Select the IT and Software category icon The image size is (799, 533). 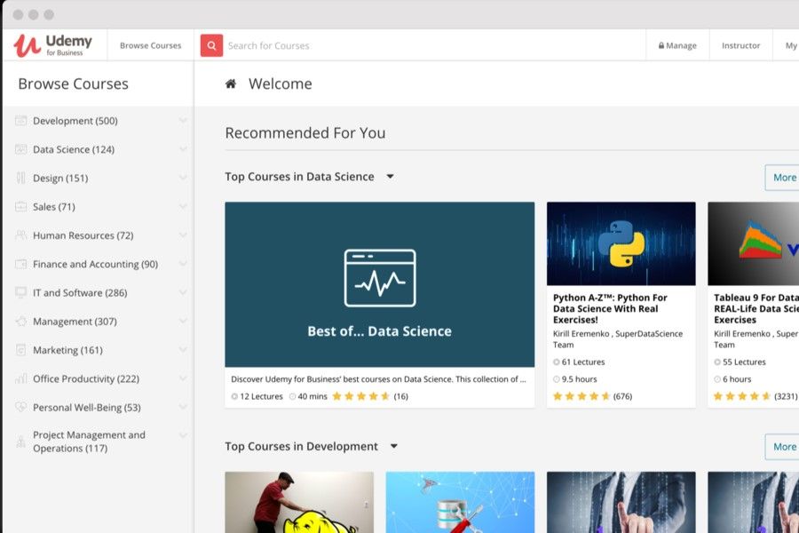coord(20,293)
